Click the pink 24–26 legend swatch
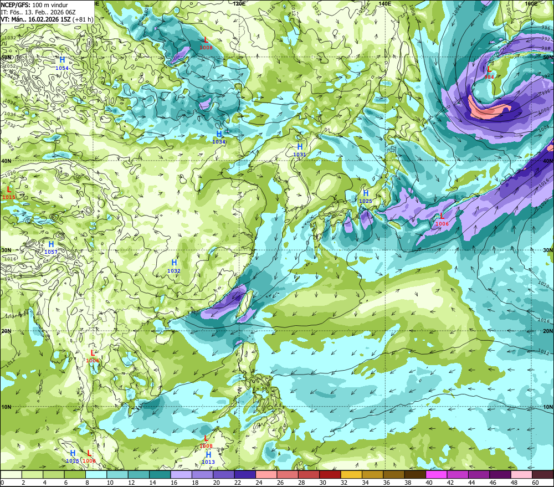This screenshot has width=554, height=487. coord(266,475)
